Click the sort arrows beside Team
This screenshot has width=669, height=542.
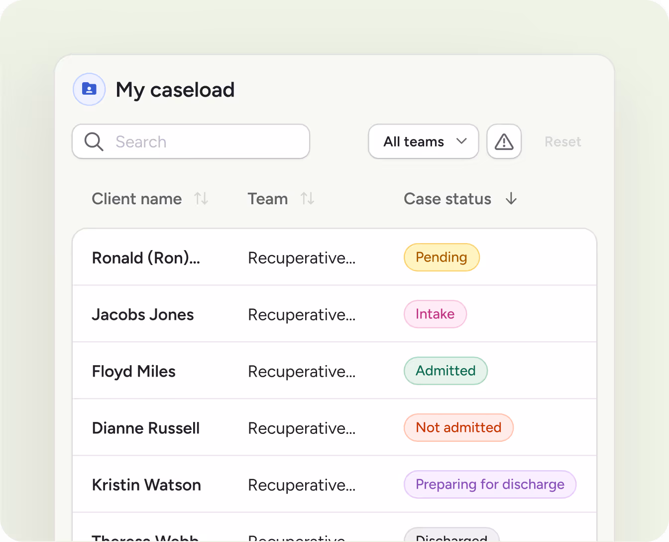pos(307,199)
